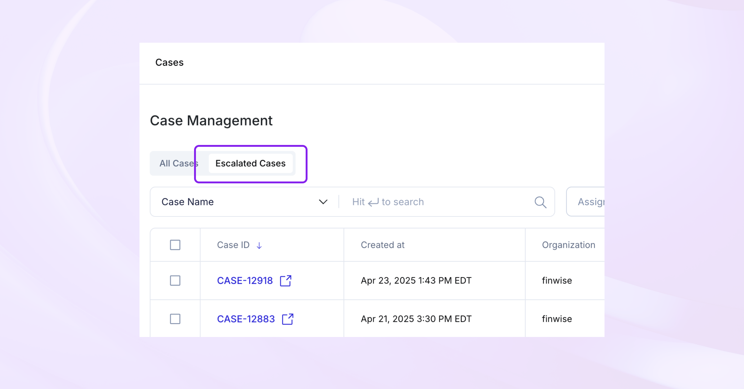The image size is (744, 389).
Task: Select the Escalated Cases tab
Action: coord(250,163)
